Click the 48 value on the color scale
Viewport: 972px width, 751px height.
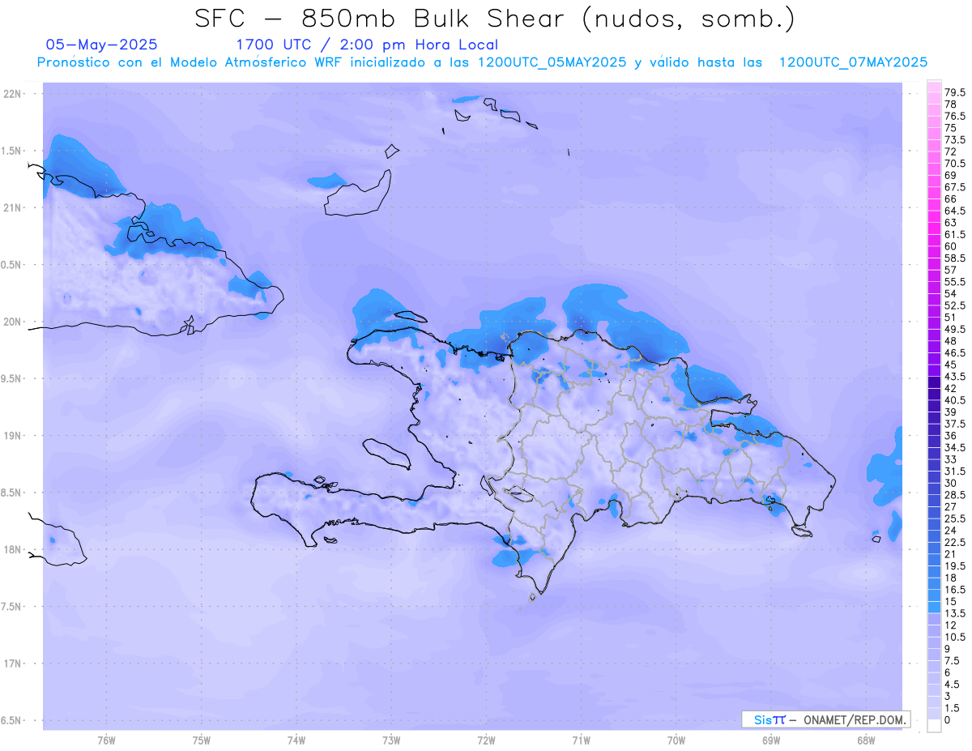coord(950,341)
